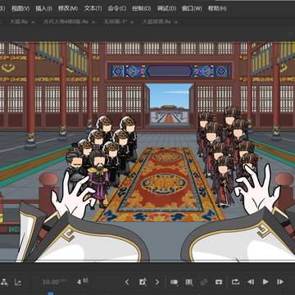Toggle the onion skin icon

pyautogui.click(x=175, y=282)
